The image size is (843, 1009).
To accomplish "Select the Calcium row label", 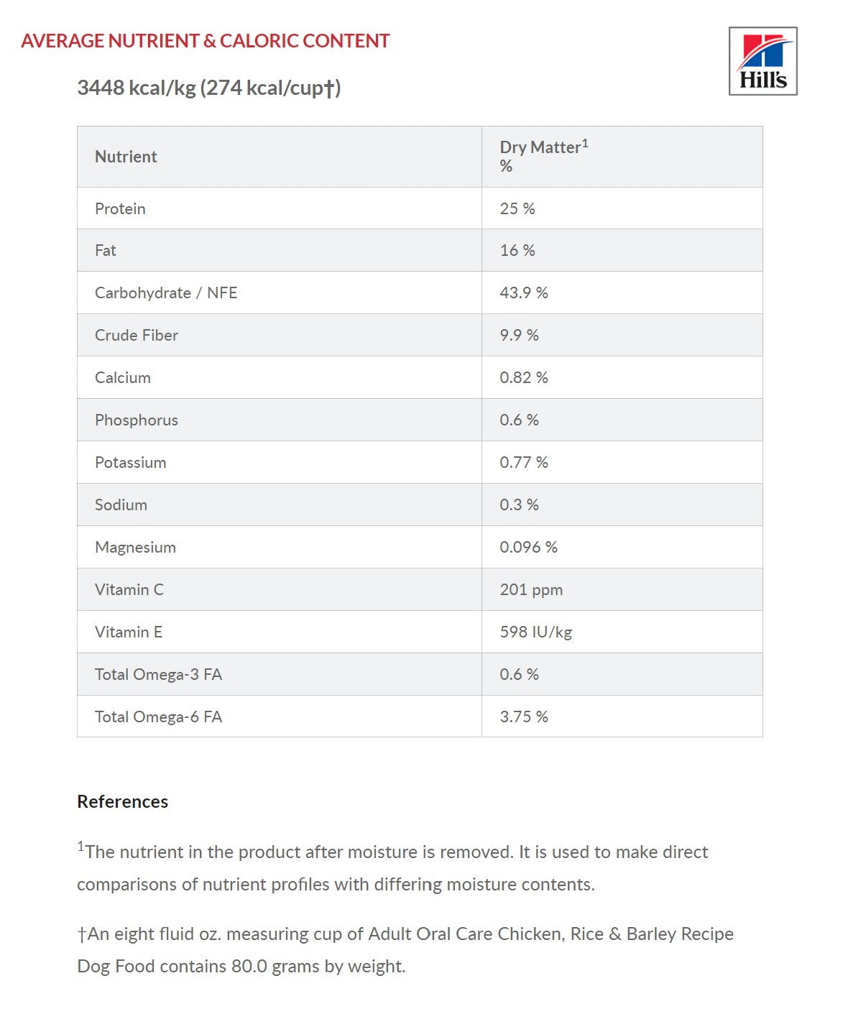I will 123,377.
